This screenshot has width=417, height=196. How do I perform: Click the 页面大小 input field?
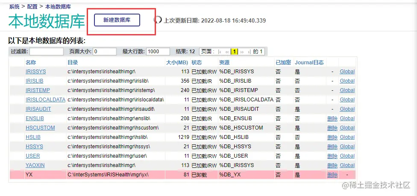(105, 52)
